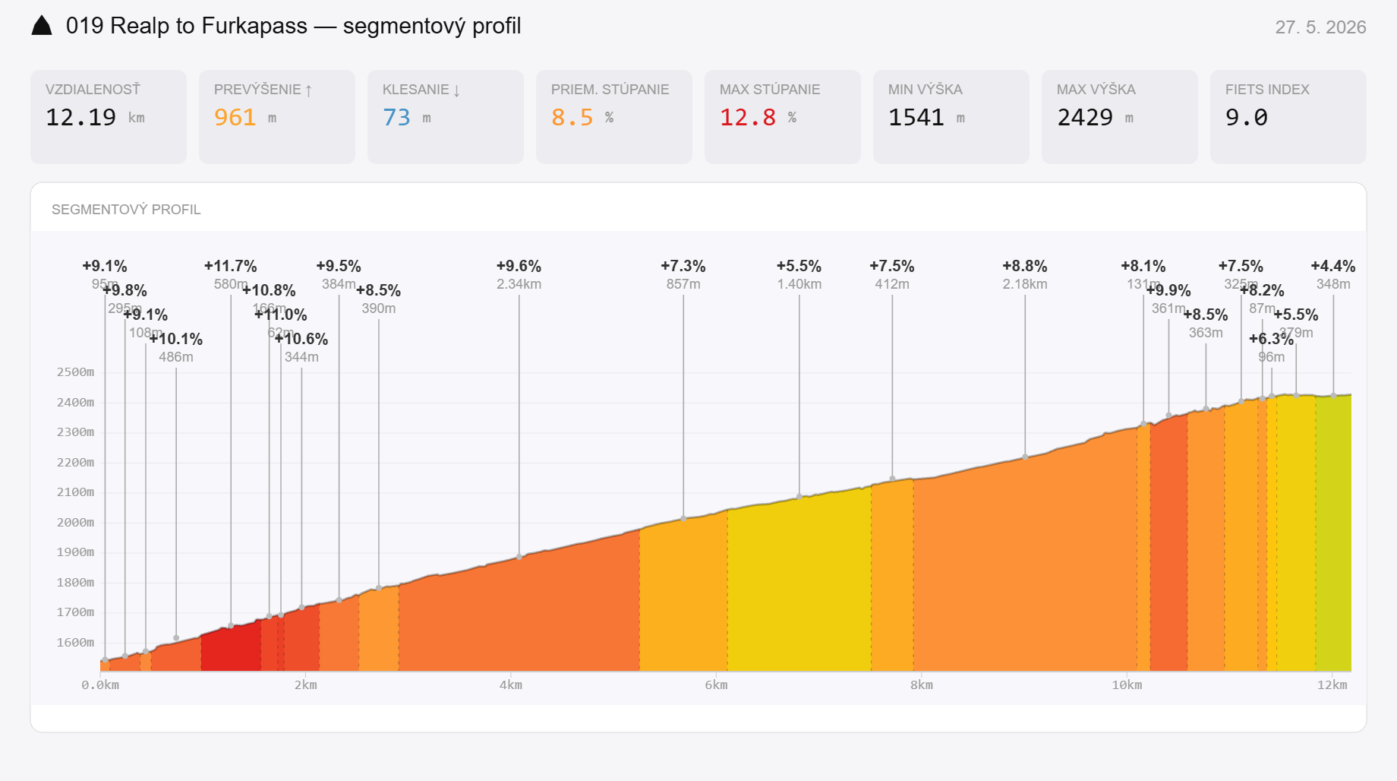The height and width of the screenshot is (781, 1397).
Task: Open the VZDIALENOSŤ card showing 12.19 km
Action: coord(109,117)
